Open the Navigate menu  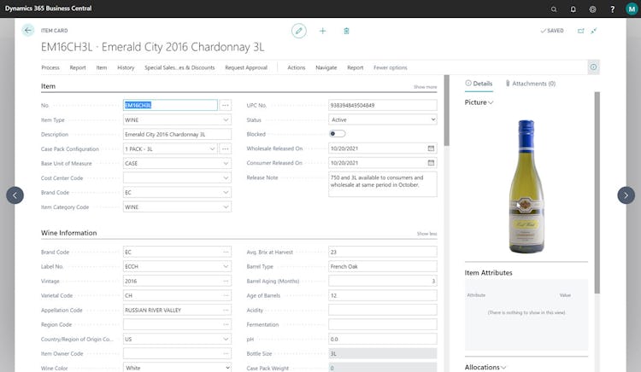(x=326, y=67)
